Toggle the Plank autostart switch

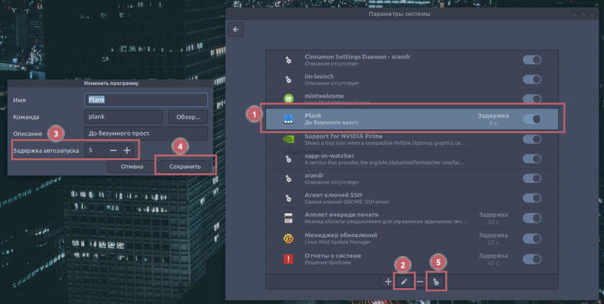[x=531, y=119]
